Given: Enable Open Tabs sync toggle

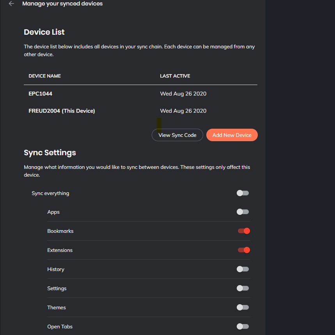Looking at the screenshot, I should click(x=243, y=326).
